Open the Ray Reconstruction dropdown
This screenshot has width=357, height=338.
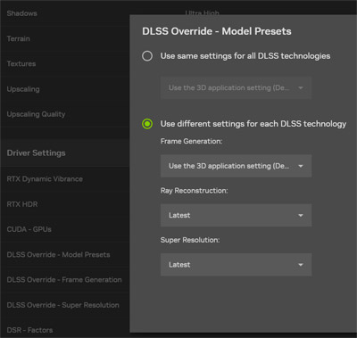236,215
